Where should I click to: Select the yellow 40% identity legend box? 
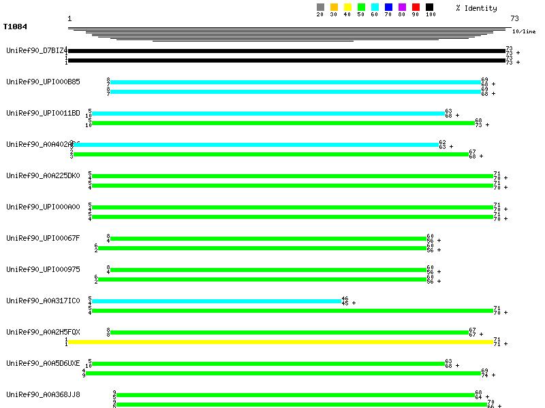click(x=347, y=7)
